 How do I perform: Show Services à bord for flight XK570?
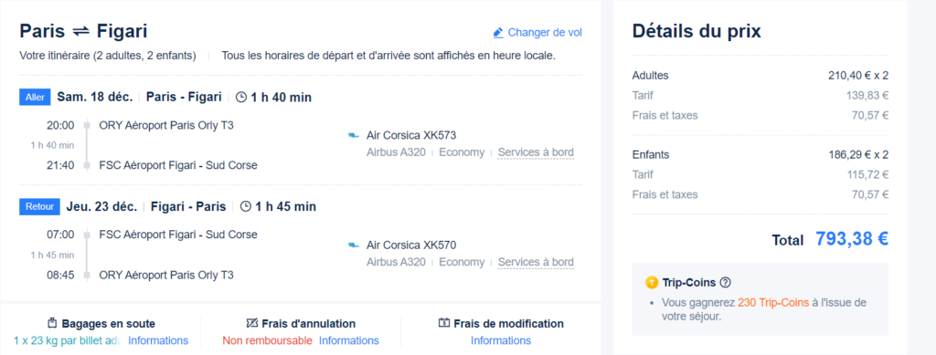point(536,262)
